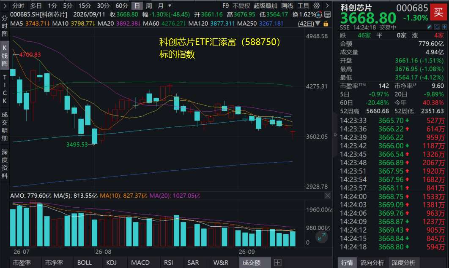Viewport: 449px width, 268px height.
Task: Select KDJ indicator tab
Action: pyautogui.click(x=111, y=263)
